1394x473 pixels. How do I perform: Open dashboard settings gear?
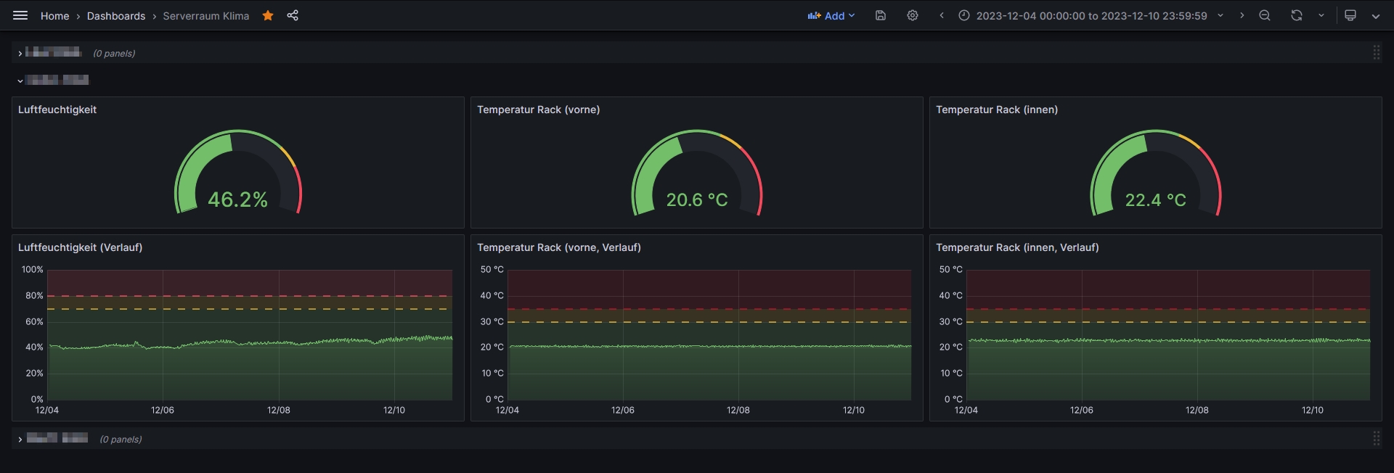pos(913,15)
